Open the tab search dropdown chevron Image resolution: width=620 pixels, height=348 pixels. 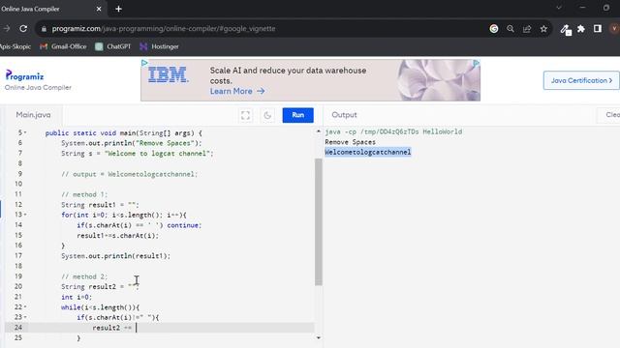coord(559,8)
